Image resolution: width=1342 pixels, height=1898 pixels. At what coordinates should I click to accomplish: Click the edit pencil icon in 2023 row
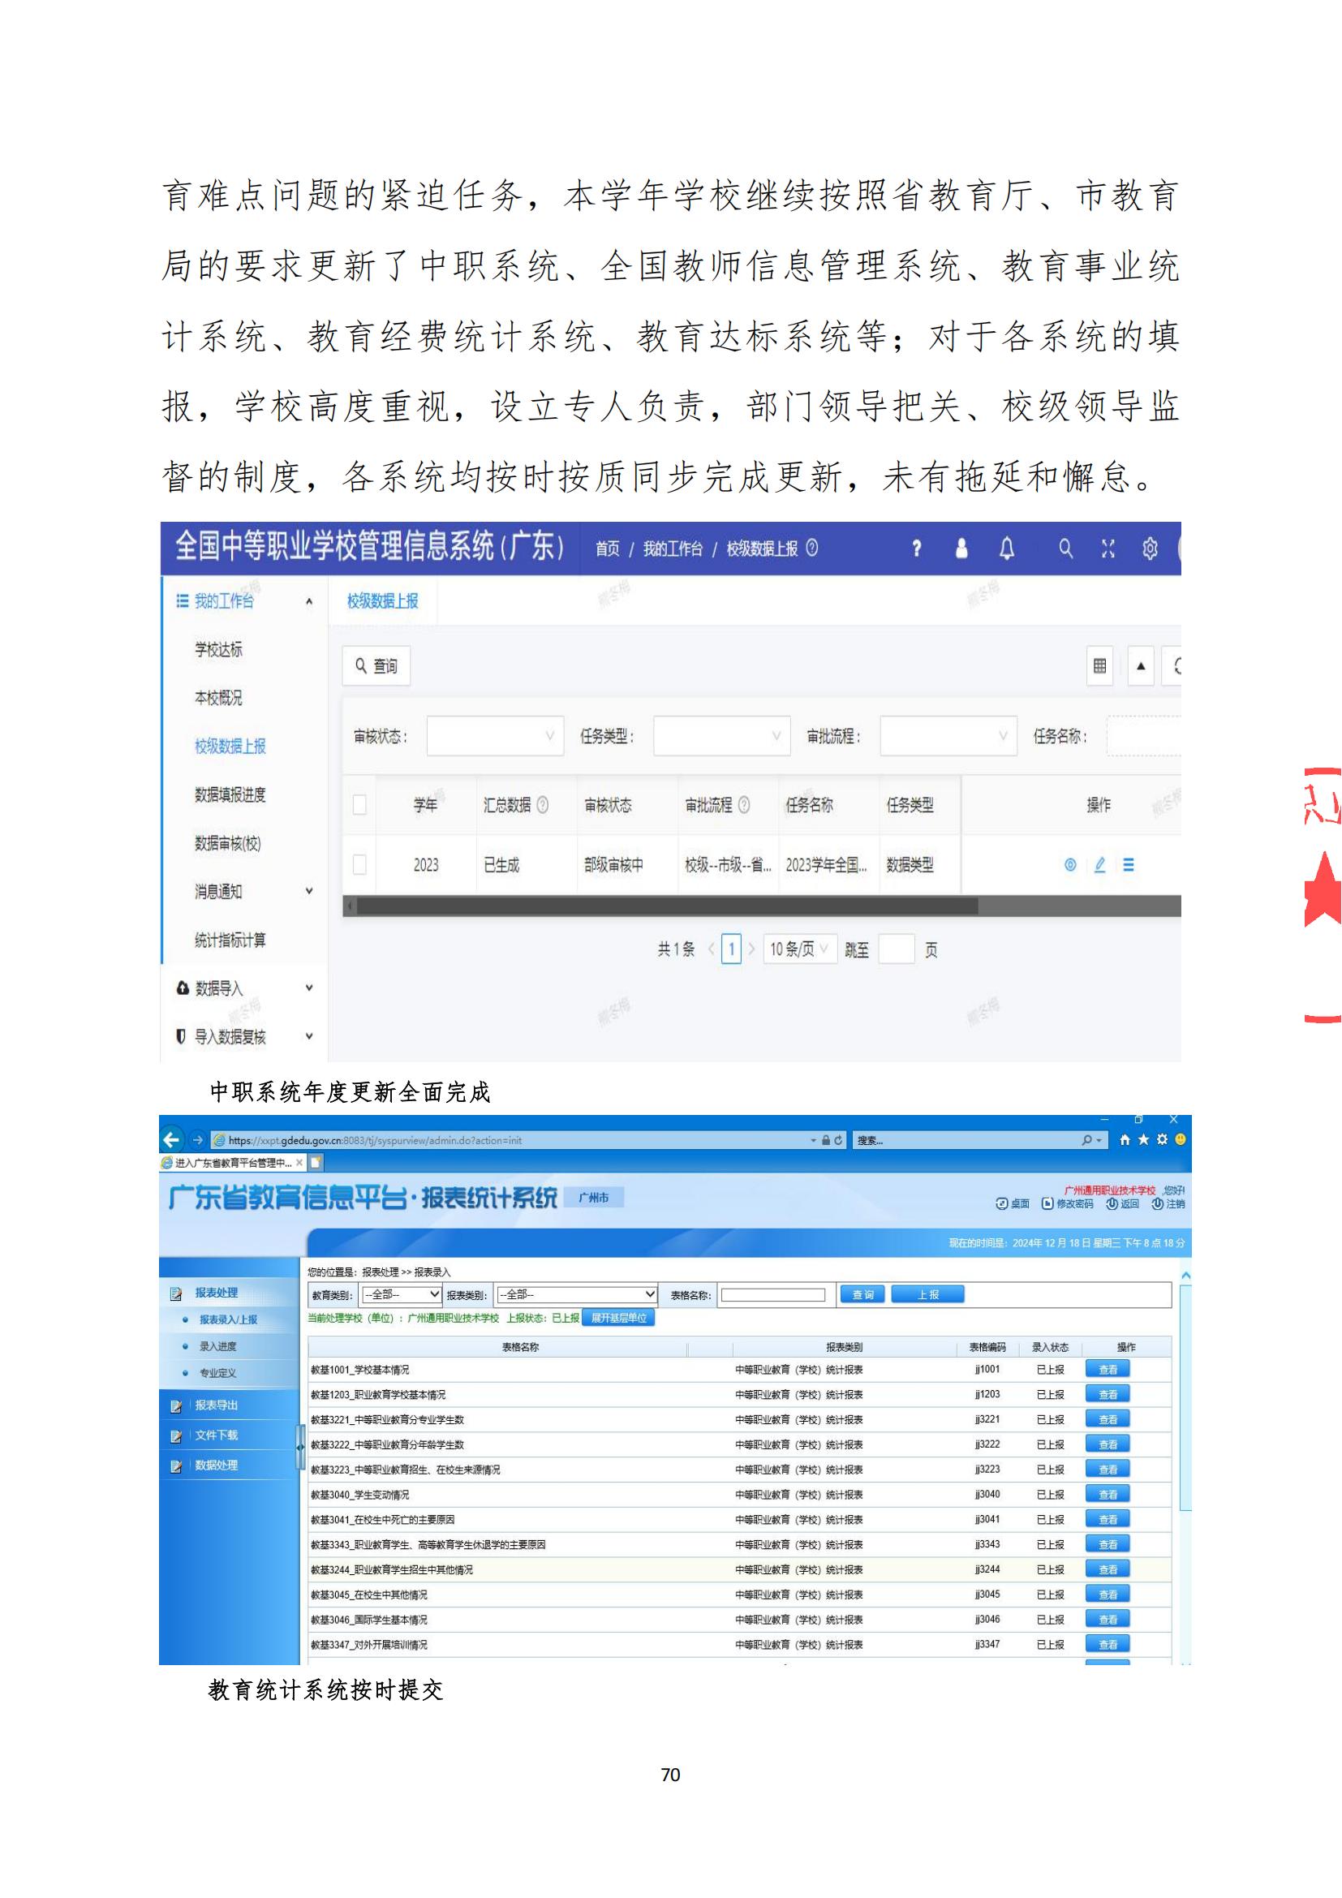[1100, 865]
